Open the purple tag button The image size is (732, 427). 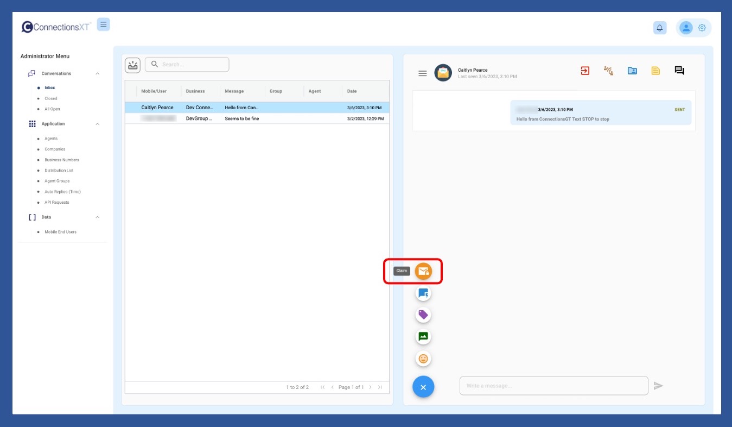pos(423,315)
